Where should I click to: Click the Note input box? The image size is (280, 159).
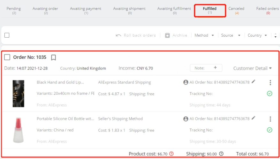click(206, 68)
